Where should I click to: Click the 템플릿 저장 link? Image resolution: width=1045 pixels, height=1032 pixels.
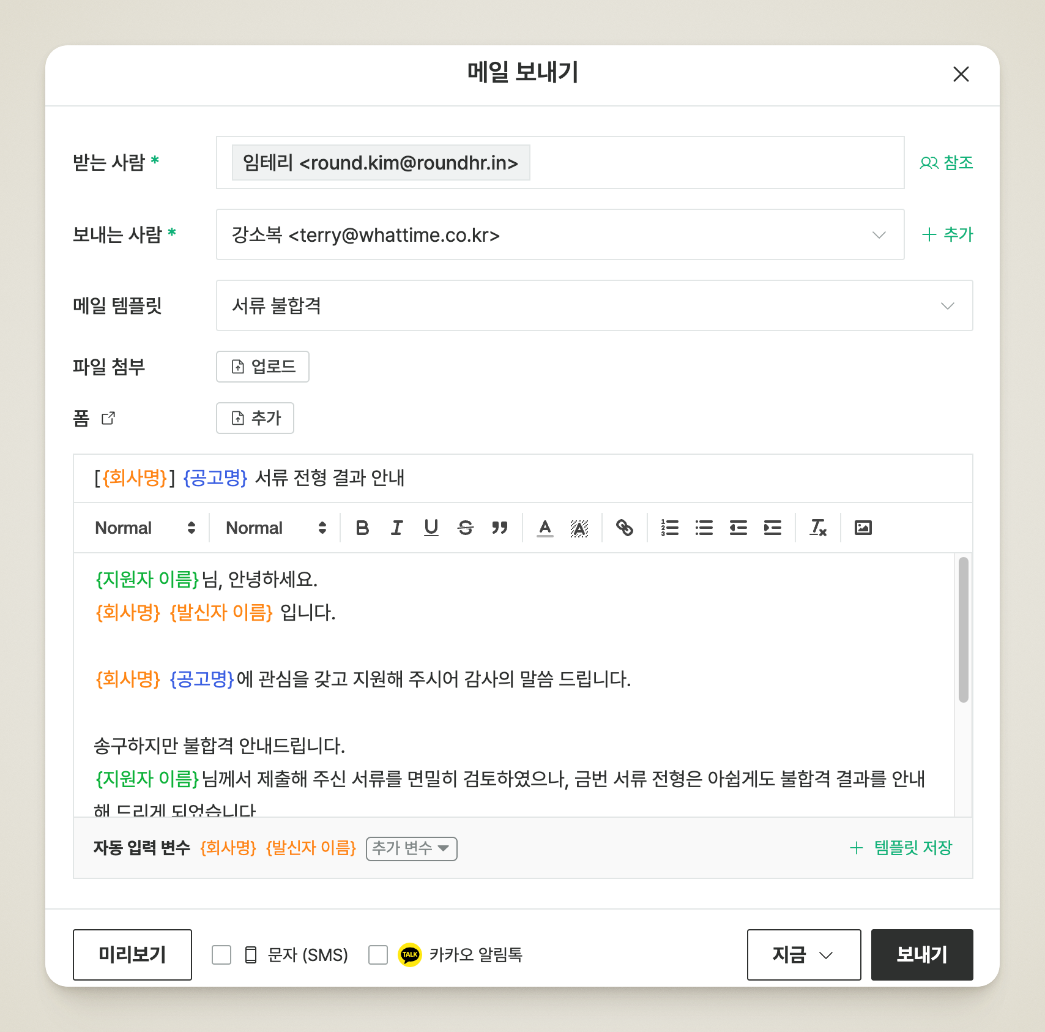click(902, 848)
